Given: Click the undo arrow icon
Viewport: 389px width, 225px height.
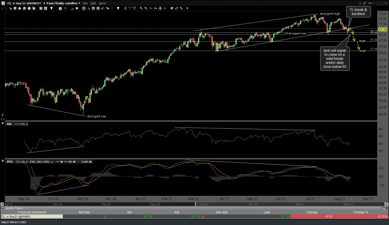Looking at the screenshot, I should click(103, 8).
